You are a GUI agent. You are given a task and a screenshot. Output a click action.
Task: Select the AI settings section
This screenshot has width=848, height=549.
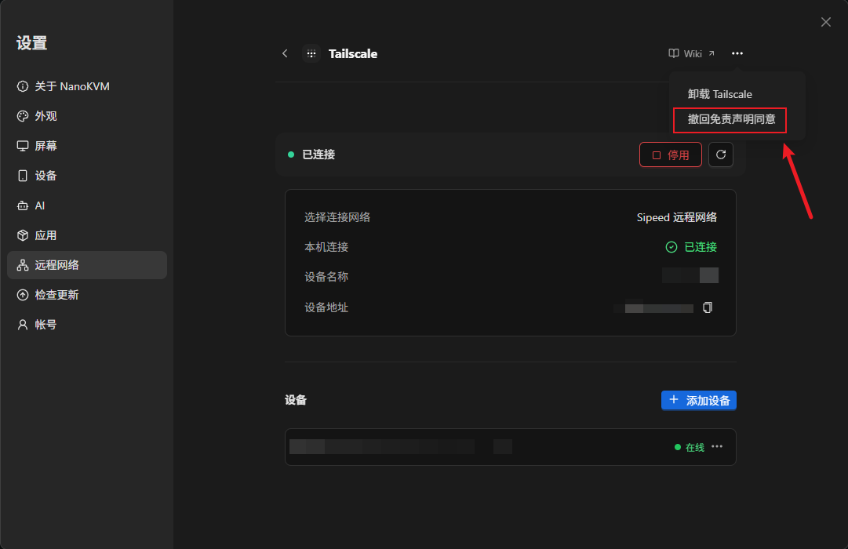coord(86,205)
